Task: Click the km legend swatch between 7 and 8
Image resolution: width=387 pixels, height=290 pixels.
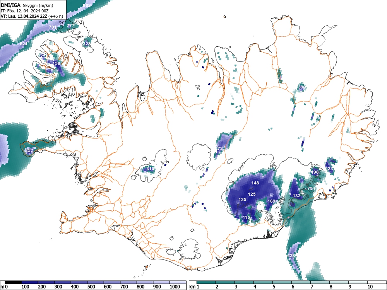Action: click(x=320, y=282)
